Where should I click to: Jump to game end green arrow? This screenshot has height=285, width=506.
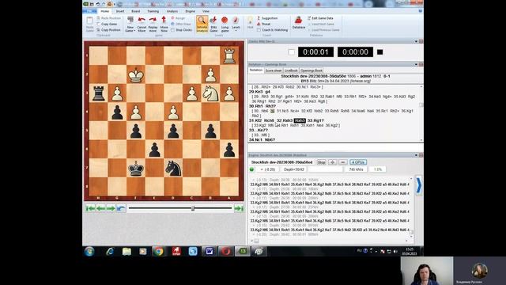(x=239, y=208)
